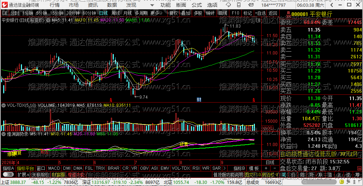Click the 卖一 11.31 order row
Viewport: 363px width, 186px height.
tap(321, 57)
